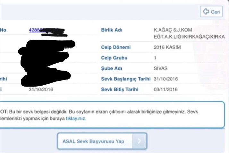Click the 31/10/2016 date in left column
Viewport: 229px width, 153px height.
[x=41, y=89]
